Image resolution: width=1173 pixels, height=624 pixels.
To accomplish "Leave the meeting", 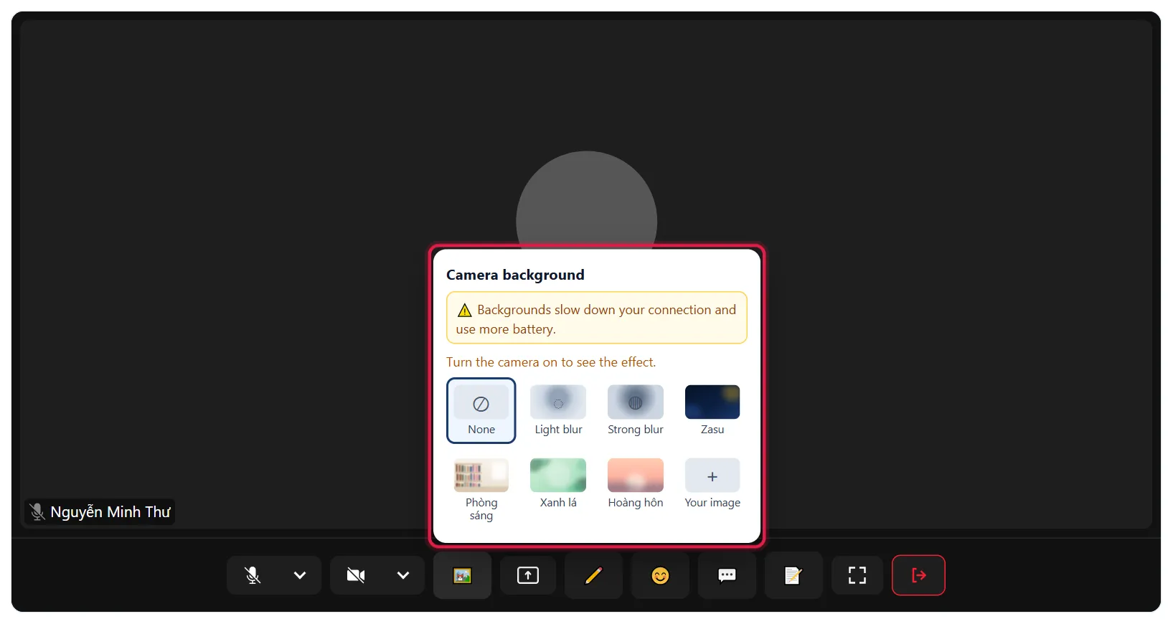I will tap(918, 575).
